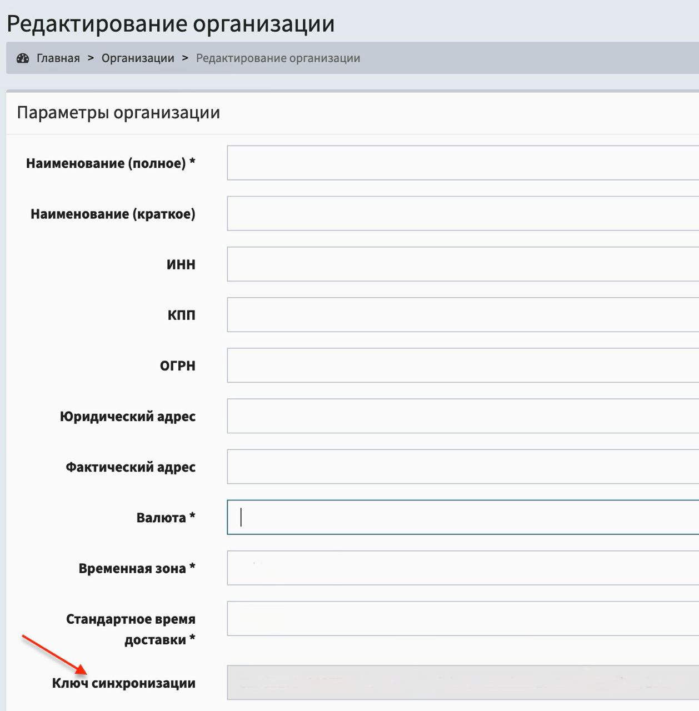Screen dimensions: 699x711
Task: Click the greyed Ключ синхронизации field
Action: [x=462, y=683]
